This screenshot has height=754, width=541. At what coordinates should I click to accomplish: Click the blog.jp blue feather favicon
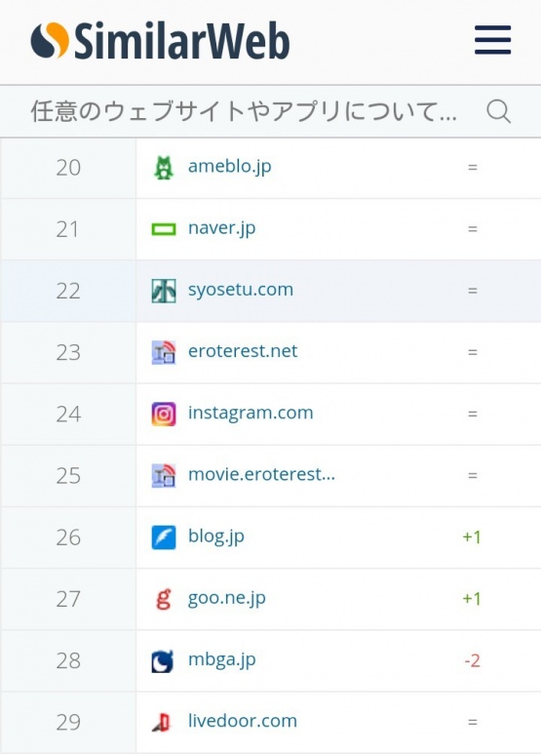[164, 537]
